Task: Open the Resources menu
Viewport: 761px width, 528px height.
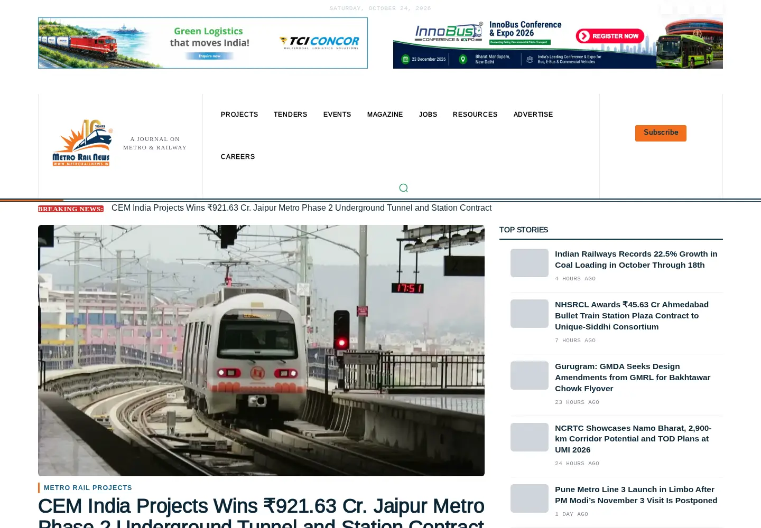Action: [475, 115]
